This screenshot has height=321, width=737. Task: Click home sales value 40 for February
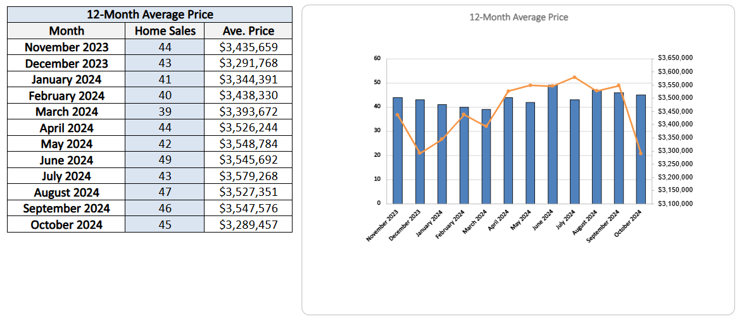(165, 96)
